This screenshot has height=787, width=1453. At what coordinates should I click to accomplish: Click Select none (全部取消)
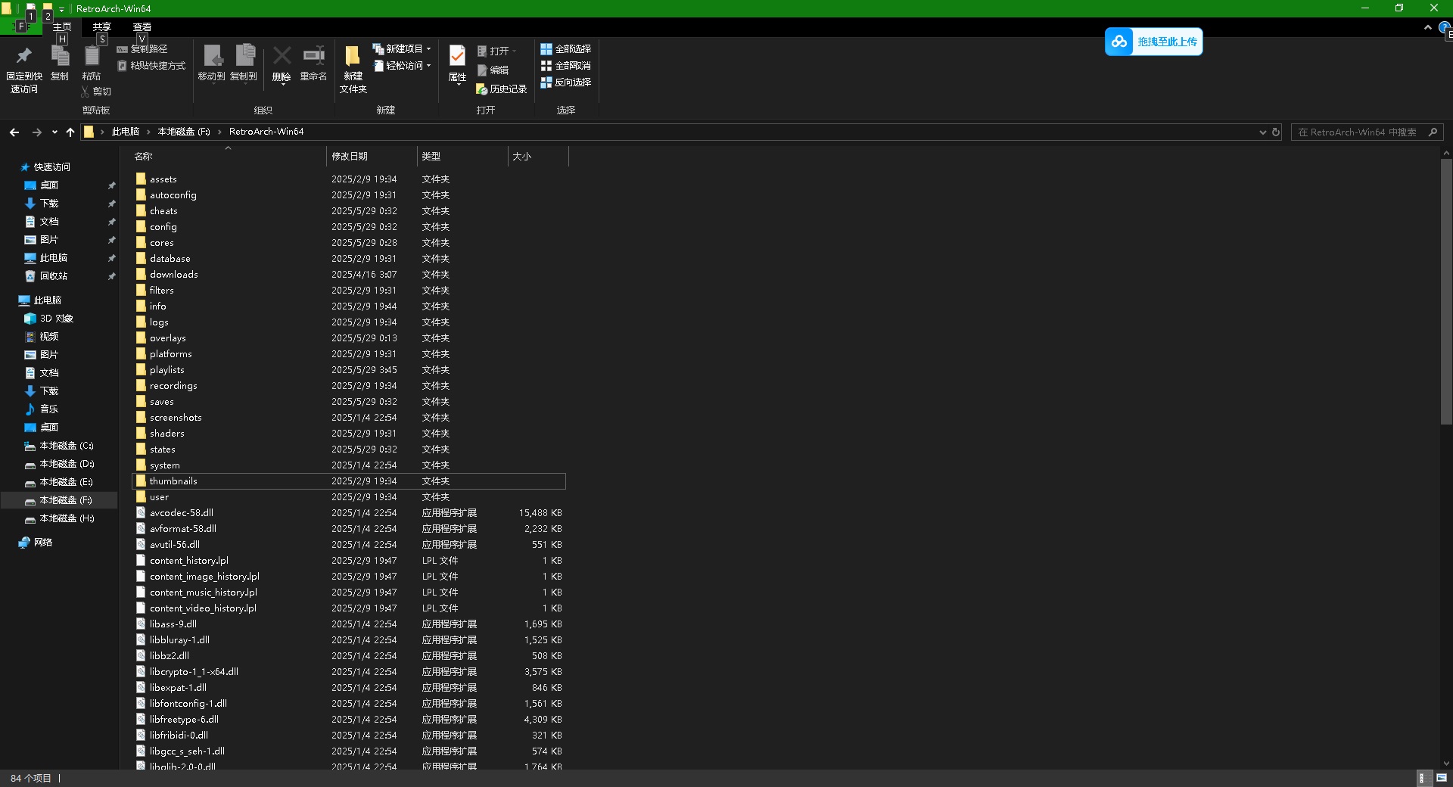coord(565,66)
